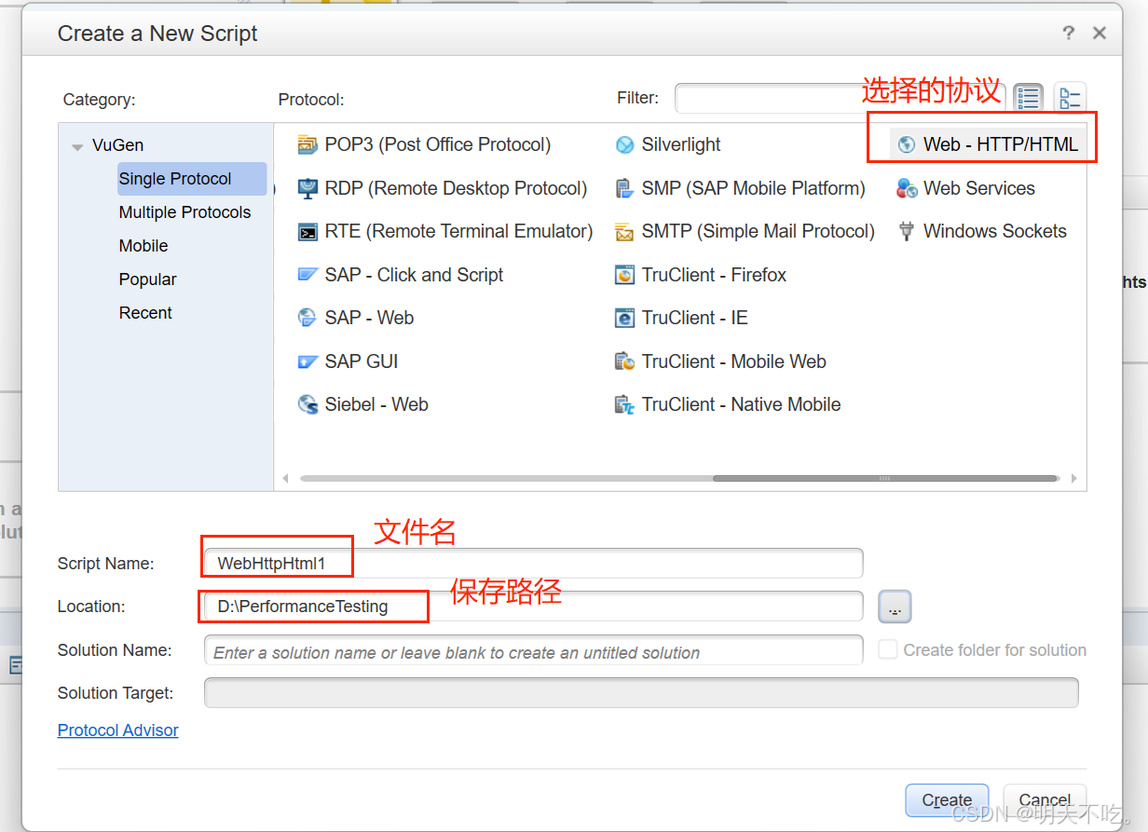Choose the SAP - Click and Script icon
Screen dimensions: 1148x832
pyautogui.click(x=307, y=275)
